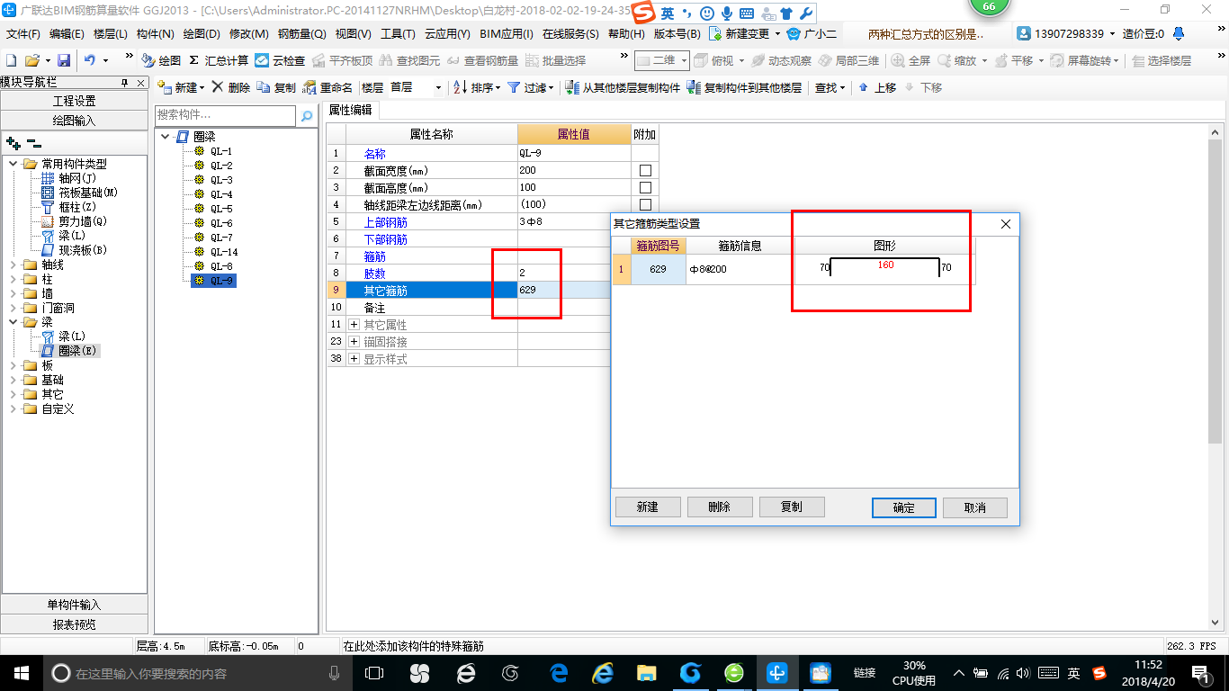The height and width of the screenshot is (691, 1229).
Task: Click 从其他楼层复制构件 toolbar item
Action: [x=623, y=87]
